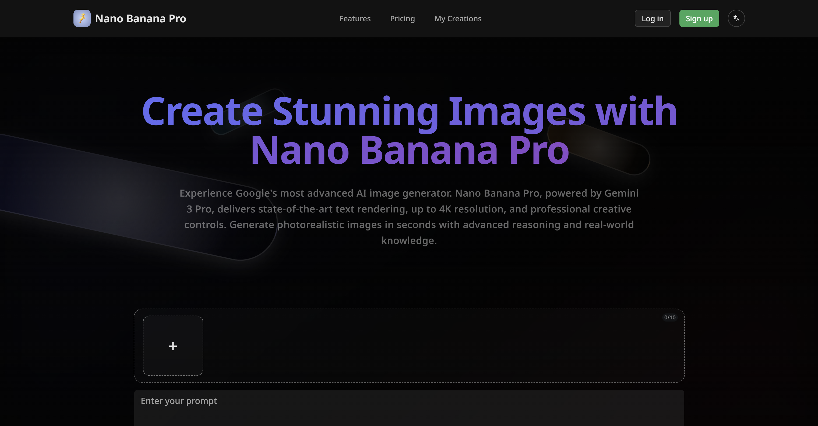
Task: Click the Nano Banana Pro title link
Action: pos(141,18)
